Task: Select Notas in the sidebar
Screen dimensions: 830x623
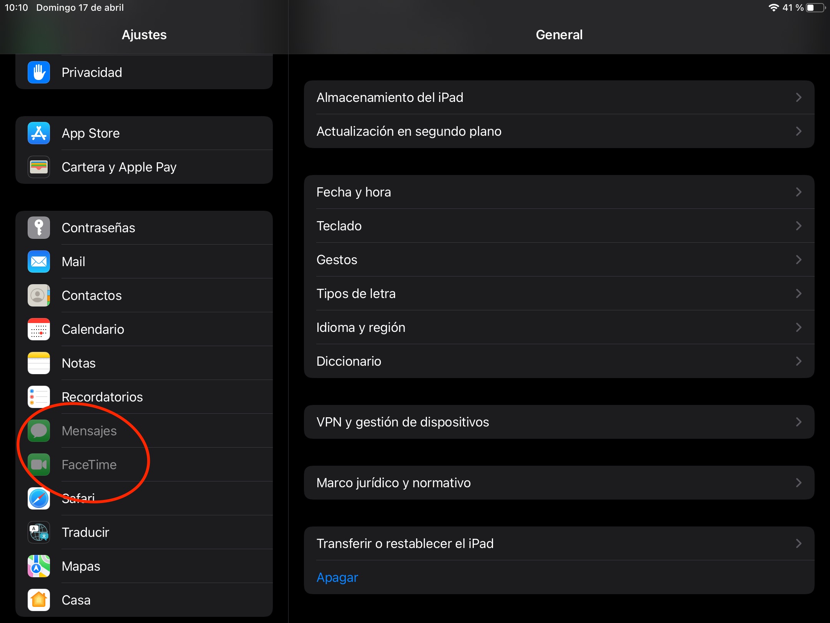Action: click(x=144, y=363)
